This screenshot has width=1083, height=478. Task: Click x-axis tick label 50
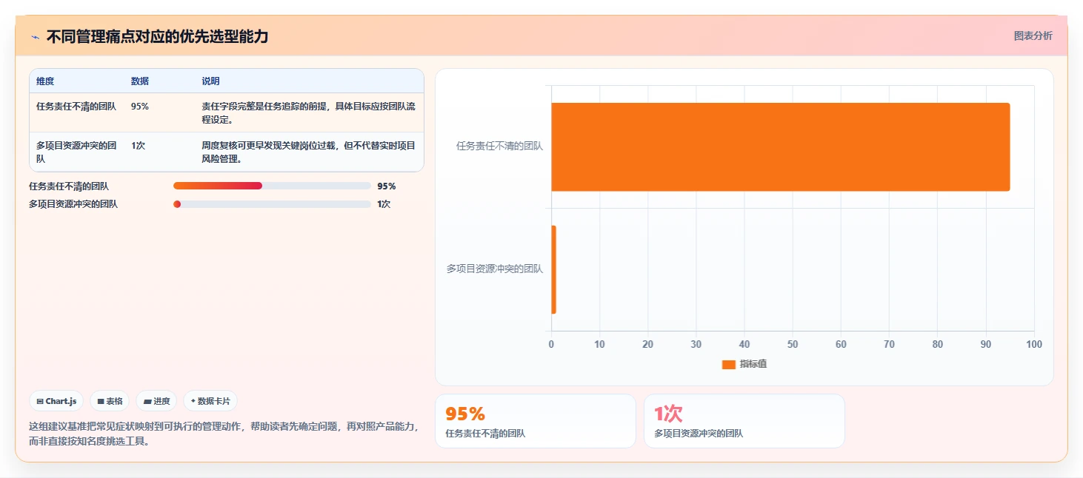pyautogui.click(x=793, y=345)
